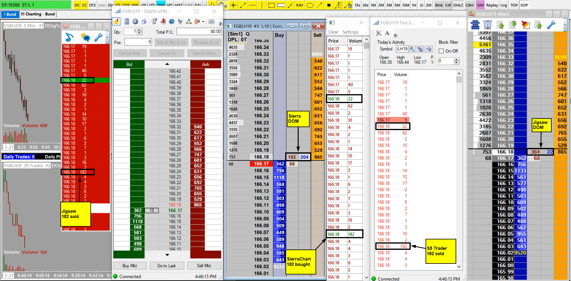
Task: Click the chart picture icon in Depth of Market
Action: coord(211,21)
